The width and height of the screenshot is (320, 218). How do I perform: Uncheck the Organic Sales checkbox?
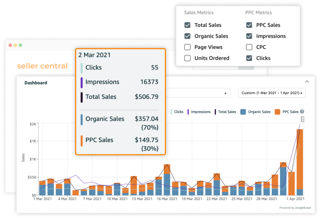click(187, 36)
